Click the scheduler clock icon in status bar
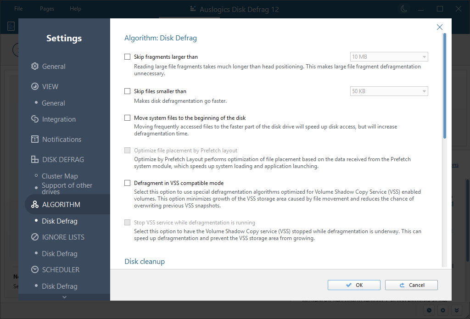Screen dimensions: 470x319 coord(429,310)
